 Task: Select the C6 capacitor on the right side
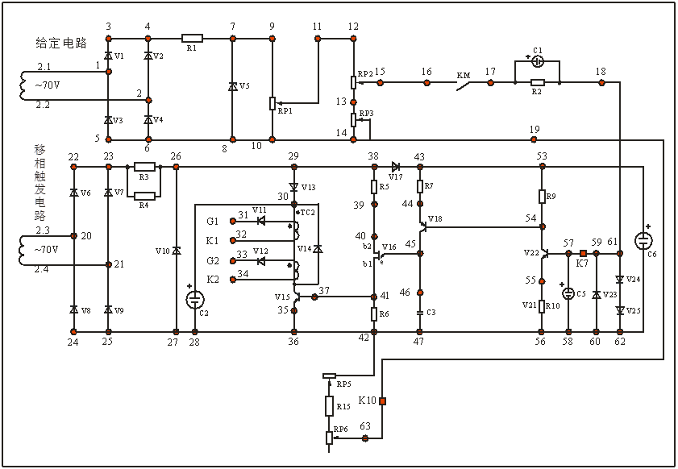coord(643,241)
